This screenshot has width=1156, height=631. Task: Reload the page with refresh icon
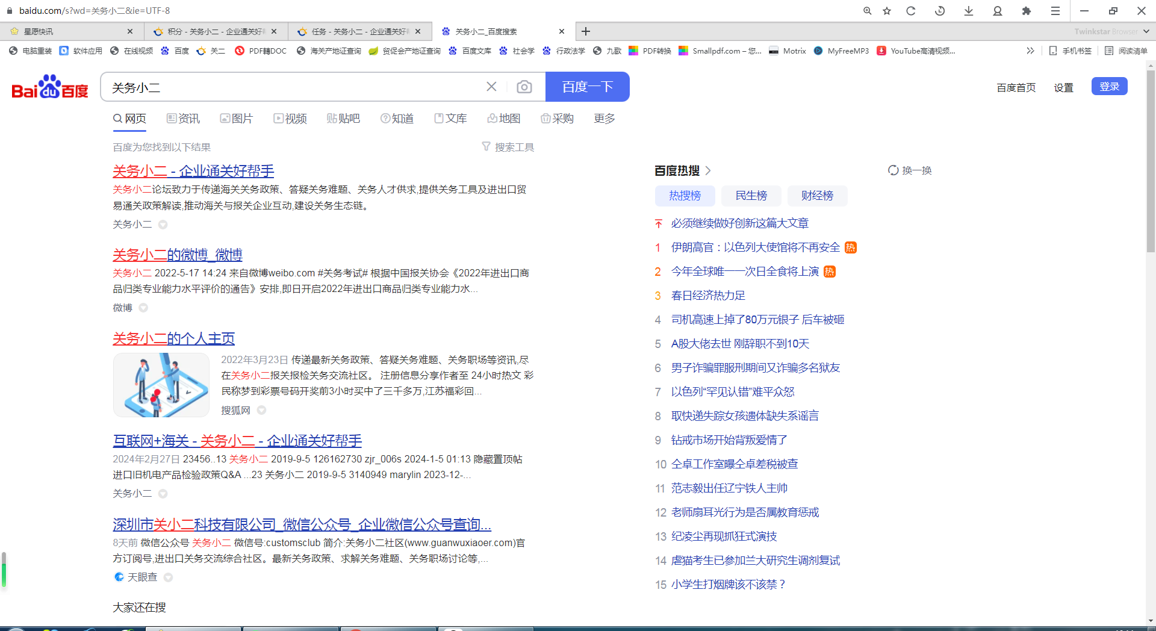[911, 11]
